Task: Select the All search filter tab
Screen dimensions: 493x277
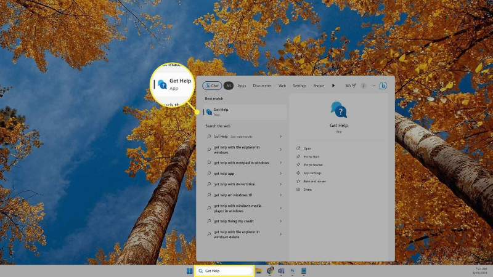Action: (x=228, y=86)
